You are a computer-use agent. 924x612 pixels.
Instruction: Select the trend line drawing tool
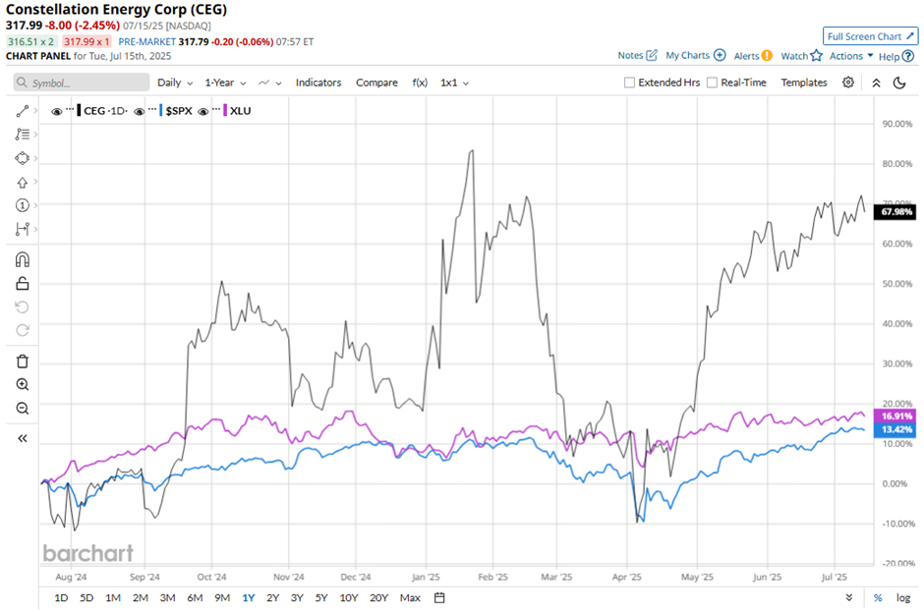pos(23,111)
